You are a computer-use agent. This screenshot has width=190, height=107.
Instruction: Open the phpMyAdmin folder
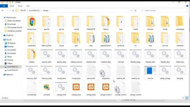[106, 40]
